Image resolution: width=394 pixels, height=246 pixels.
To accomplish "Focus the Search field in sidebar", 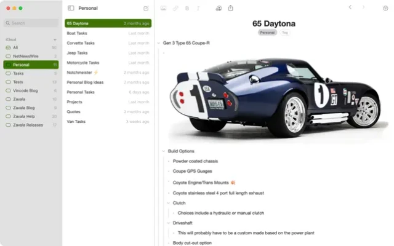I will pos(31,23).
